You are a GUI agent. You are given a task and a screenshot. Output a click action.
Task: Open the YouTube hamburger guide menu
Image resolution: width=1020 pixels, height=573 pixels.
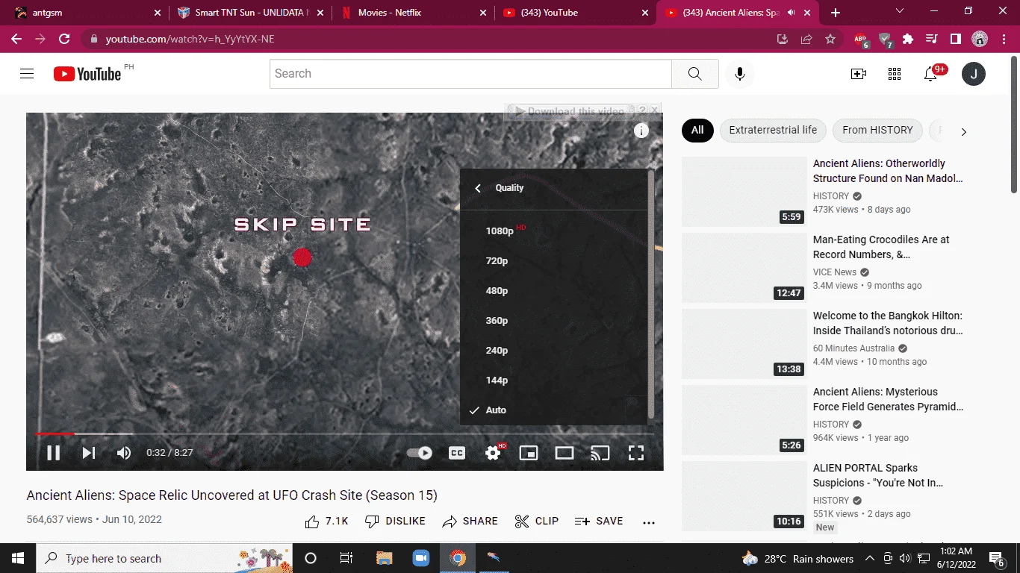click(27, 74)
